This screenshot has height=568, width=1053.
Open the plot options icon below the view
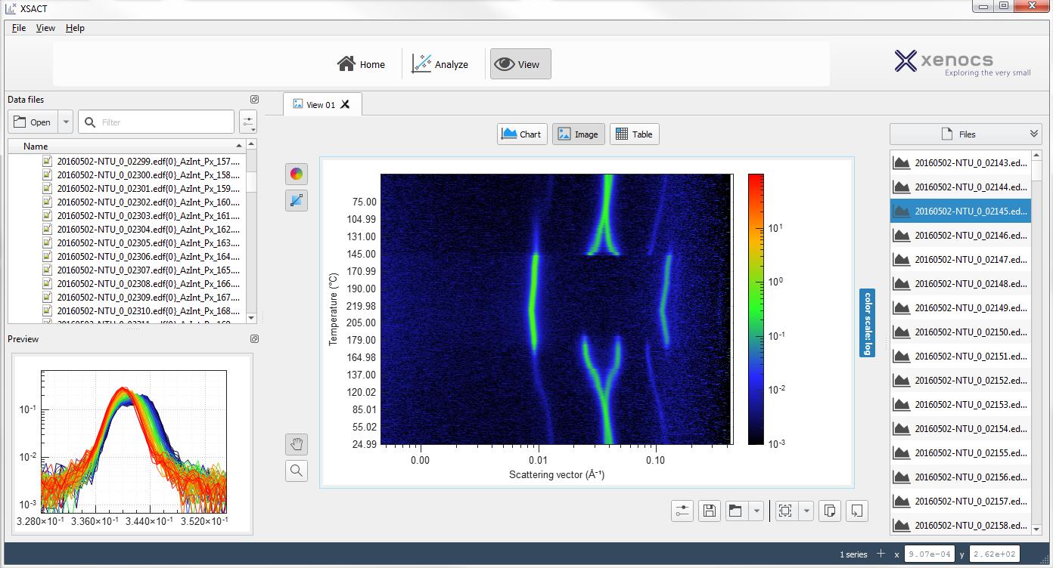(x=682, y=511)
